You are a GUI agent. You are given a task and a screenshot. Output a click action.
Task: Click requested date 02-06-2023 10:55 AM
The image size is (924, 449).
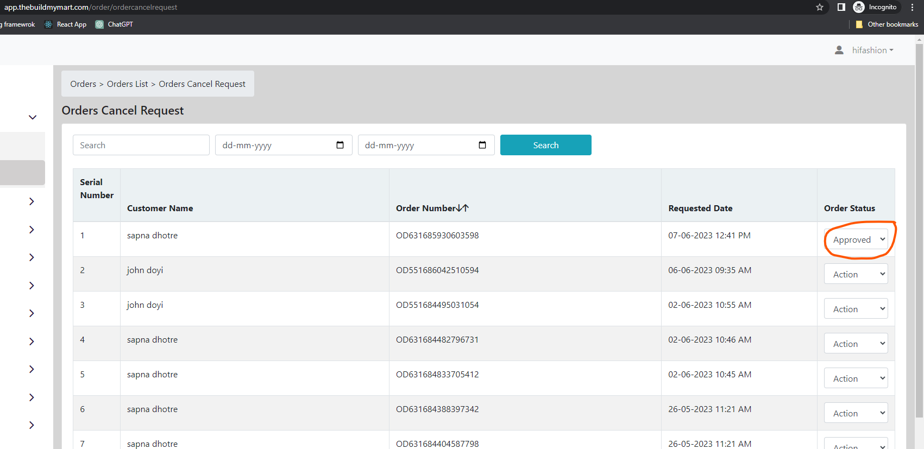pos(710,305)
